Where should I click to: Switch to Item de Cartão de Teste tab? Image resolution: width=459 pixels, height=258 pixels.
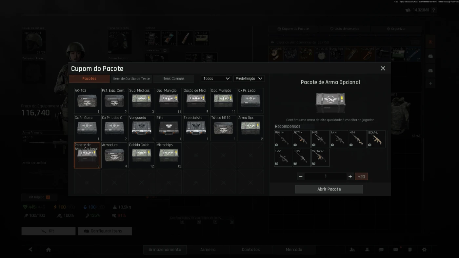[x=131, y=79]
